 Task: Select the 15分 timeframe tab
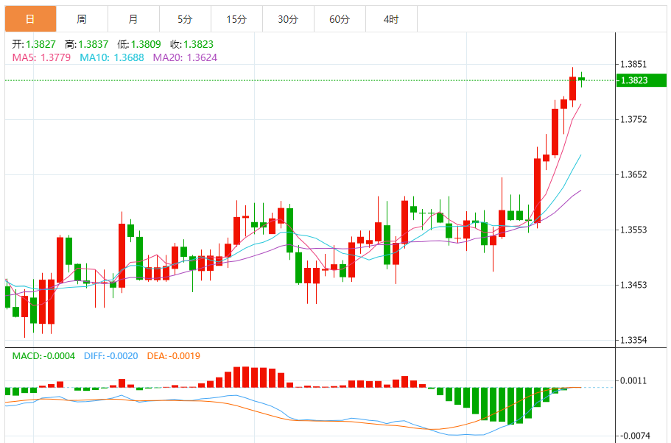236,19
